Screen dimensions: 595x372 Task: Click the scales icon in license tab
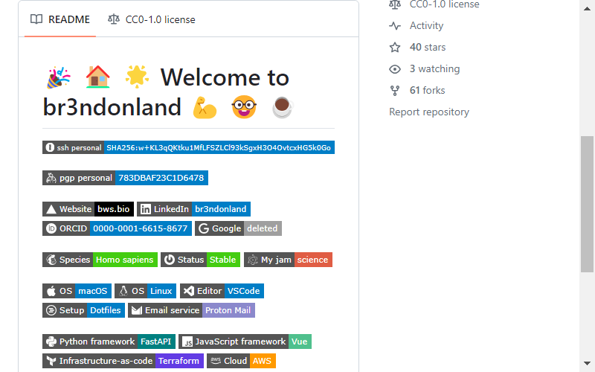pyautogui.click(x=114, y=19)
